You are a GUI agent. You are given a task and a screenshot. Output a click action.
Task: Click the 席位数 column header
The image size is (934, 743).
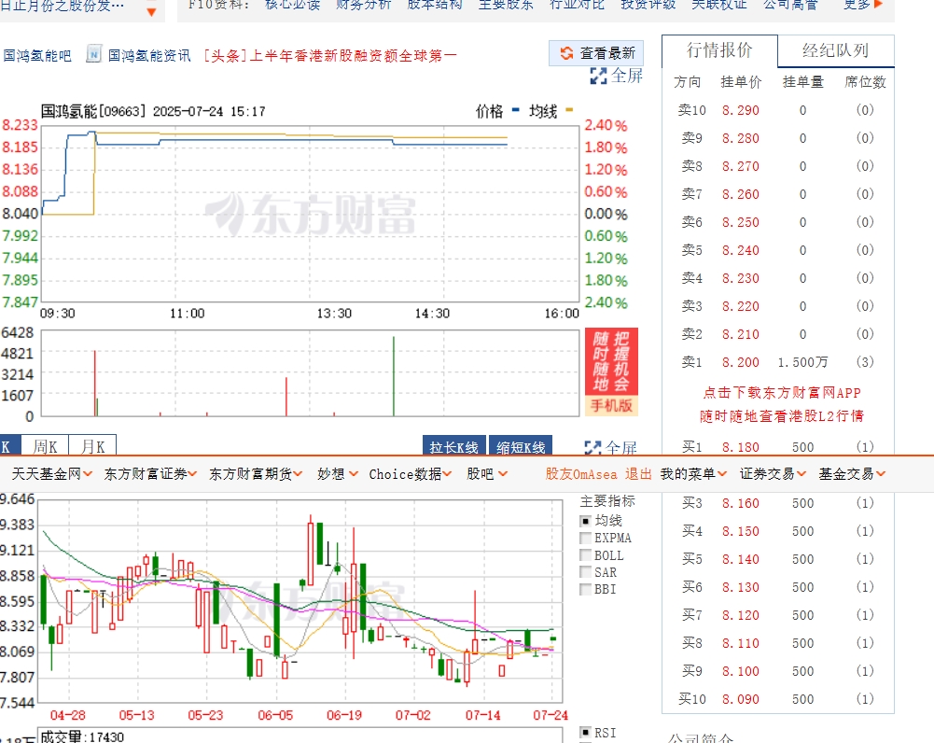866,82
